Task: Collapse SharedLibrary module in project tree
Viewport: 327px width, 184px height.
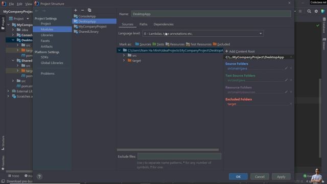Action: (13, 60)
